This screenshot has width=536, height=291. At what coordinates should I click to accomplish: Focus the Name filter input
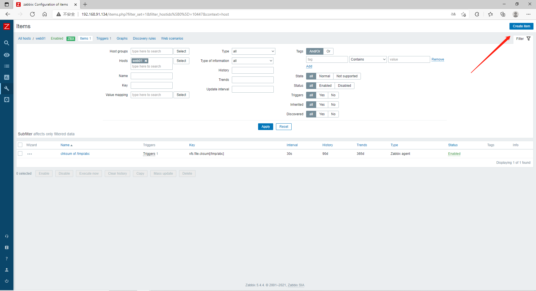pos(152,76)
